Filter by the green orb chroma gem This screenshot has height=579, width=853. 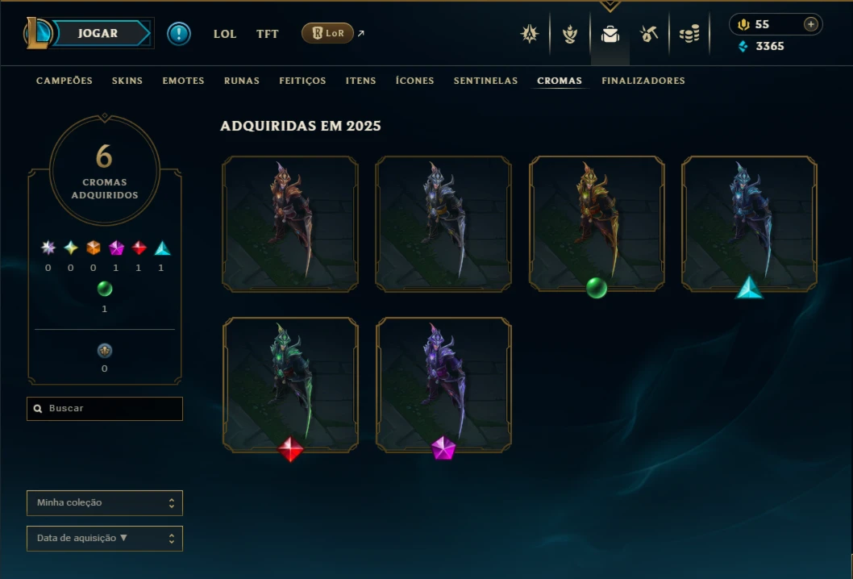pos(105,289)
